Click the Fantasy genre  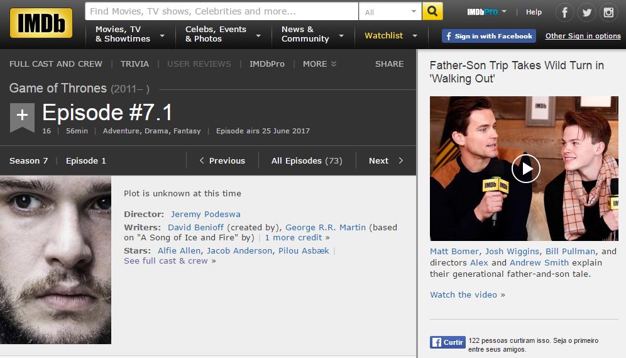[x=187, y=131]
